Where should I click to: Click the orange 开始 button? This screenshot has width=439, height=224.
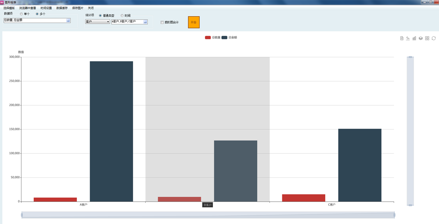coord(194,22)
